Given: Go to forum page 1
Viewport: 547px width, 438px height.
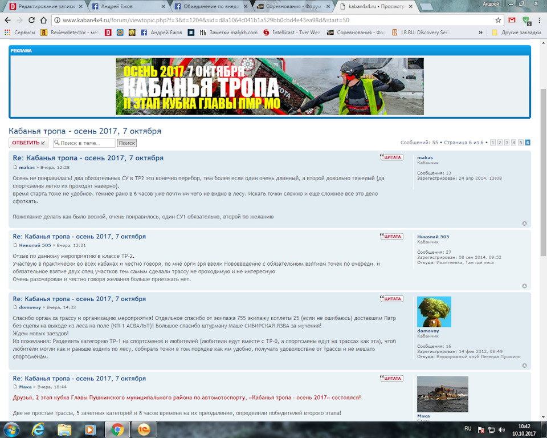Looking at the screenshot, I should [492, 143].
